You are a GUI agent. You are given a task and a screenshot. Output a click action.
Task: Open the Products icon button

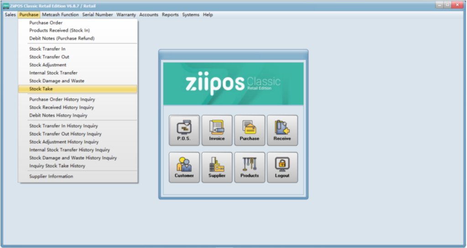249,167
